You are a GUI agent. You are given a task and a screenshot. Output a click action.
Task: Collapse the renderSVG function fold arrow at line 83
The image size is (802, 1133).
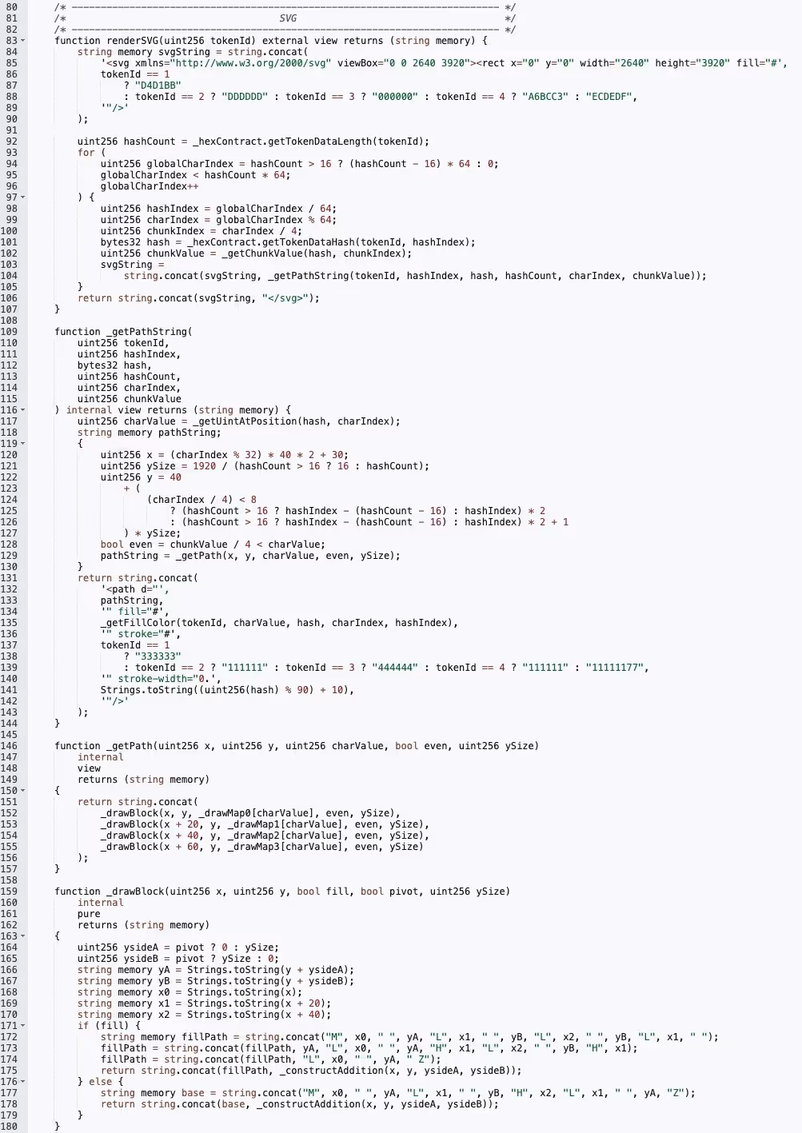(22, 41)
